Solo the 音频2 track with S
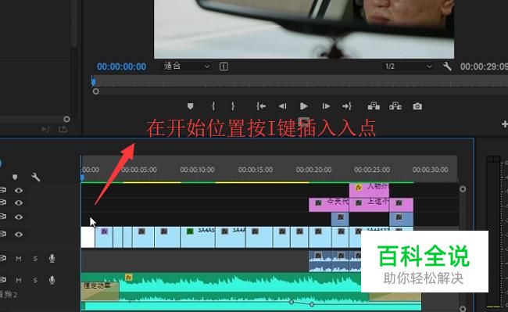This screenshot has height=312, width=508. 35,280
